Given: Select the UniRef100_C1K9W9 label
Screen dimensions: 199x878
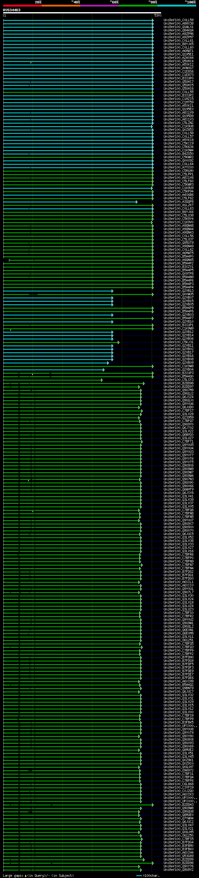Looking at the screenshot, I should [178, 328].
